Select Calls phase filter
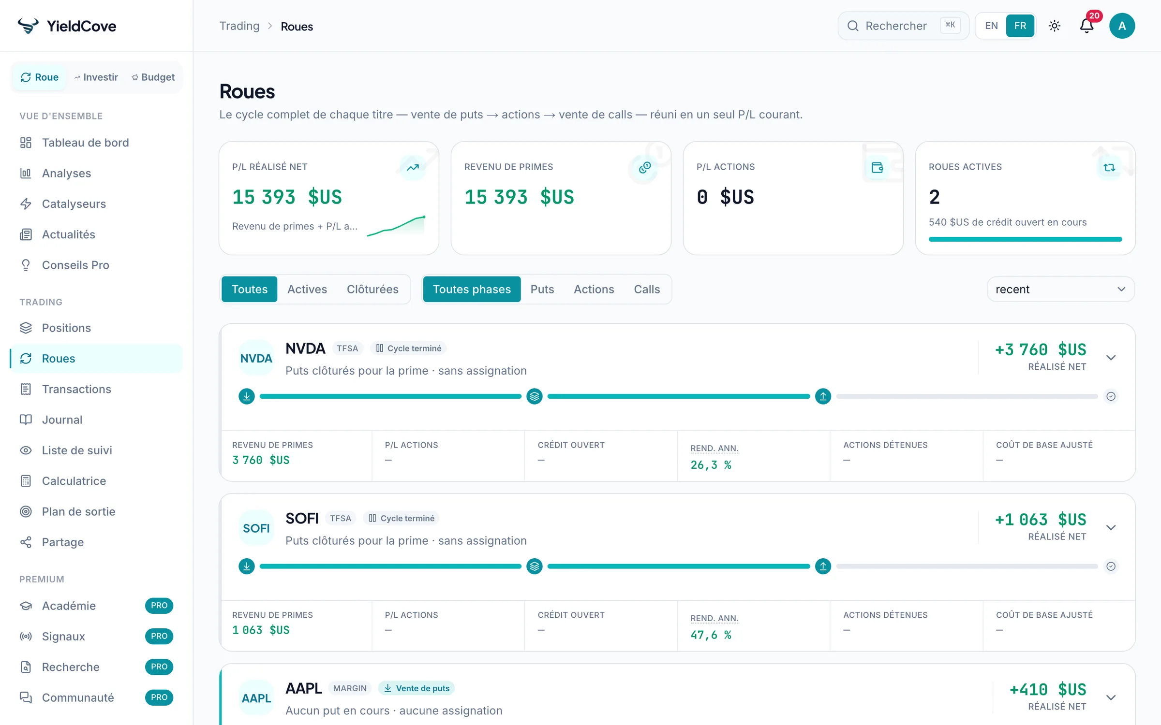Image resolution: width=1161 pixels, height=725 pixels. [647, 289]
